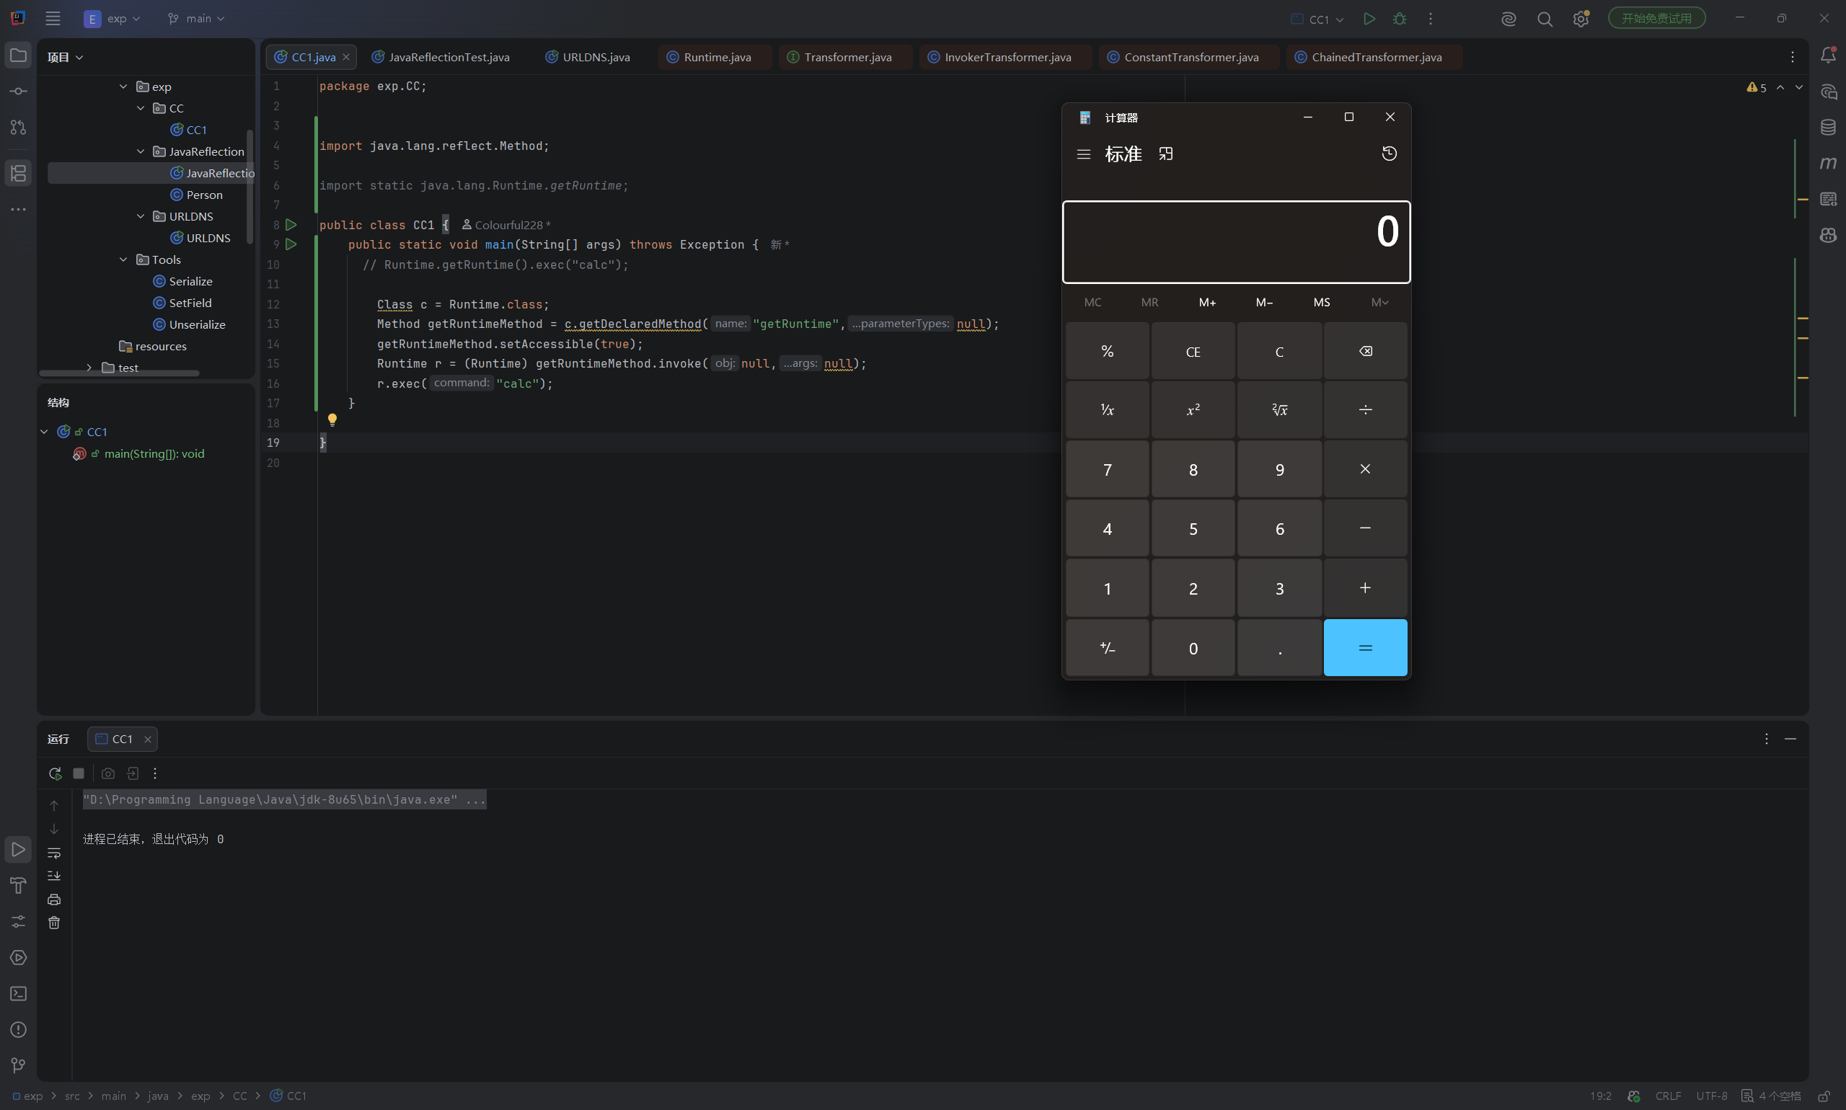This screenshot has width=1846, height=1110.
Task: Clear all console output trash icon
Action: point(54,923)
